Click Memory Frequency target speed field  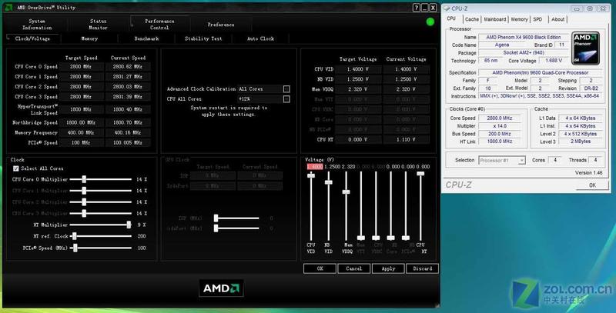[x=82, y=132]
